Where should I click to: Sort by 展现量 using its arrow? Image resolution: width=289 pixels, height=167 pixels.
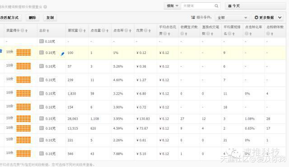tap(84, 31)
